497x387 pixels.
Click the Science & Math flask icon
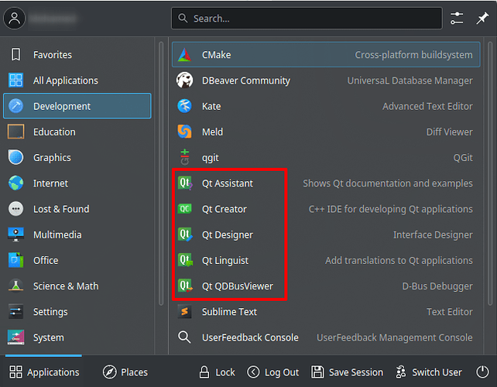(15, 286)
